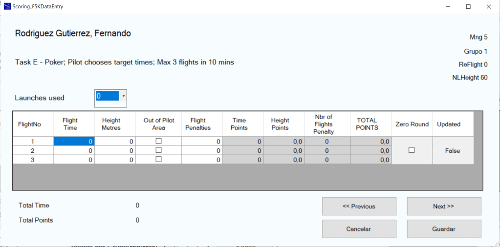Select Flight Time cell for flight 2
This screenshot has width=500, height=247.
tap(74, 151)
